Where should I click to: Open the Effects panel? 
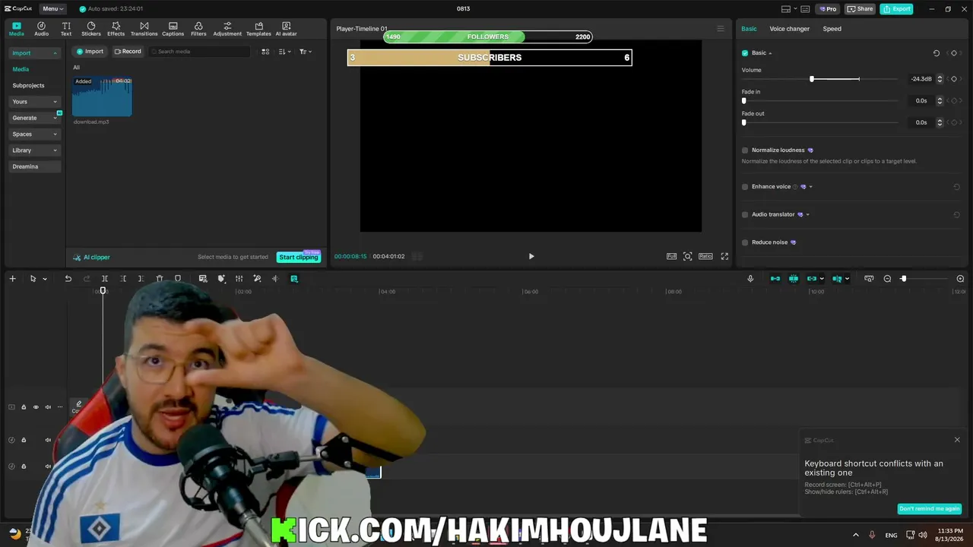click(116, 29)
